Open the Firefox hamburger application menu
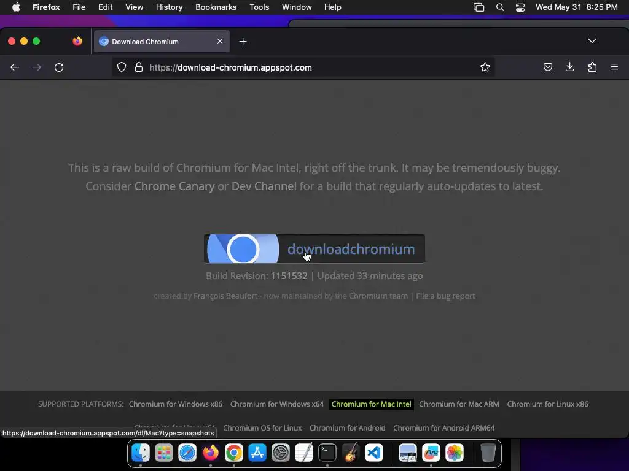Image resolution: width=629 pixels, height=471 pixels. pyautogui.click(x=614, y=67)
